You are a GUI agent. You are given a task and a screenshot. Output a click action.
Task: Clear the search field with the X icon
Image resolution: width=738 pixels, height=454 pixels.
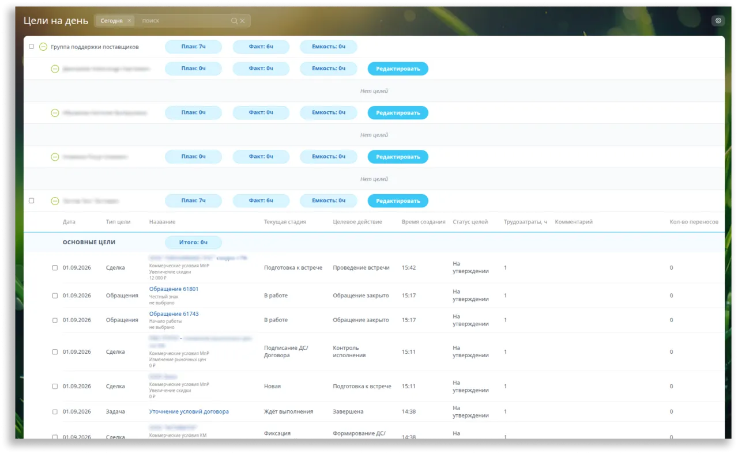tap(242, 21)
